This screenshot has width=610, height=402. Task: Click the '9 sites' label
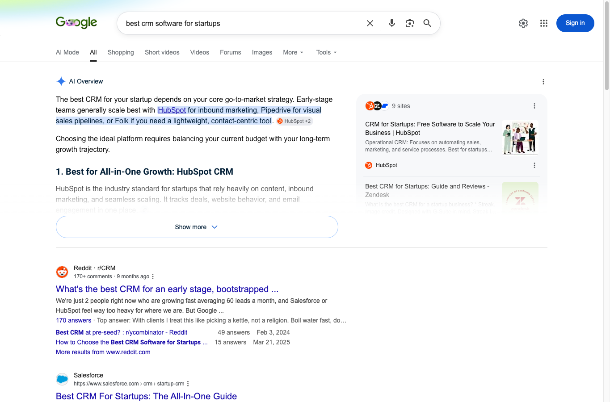click(x=401, y=106)
